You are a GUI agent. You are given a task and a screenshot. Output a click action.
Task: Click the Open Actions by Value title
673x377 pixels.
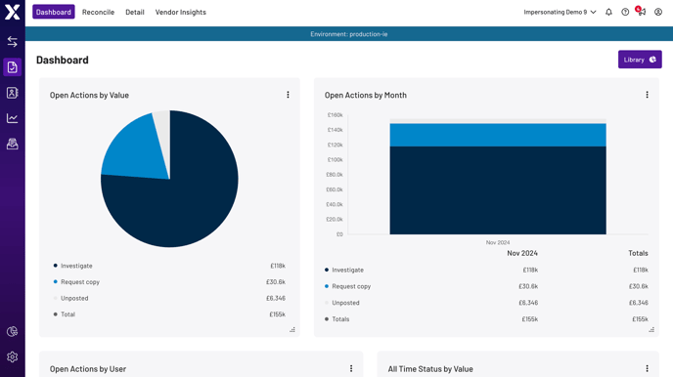89,95
